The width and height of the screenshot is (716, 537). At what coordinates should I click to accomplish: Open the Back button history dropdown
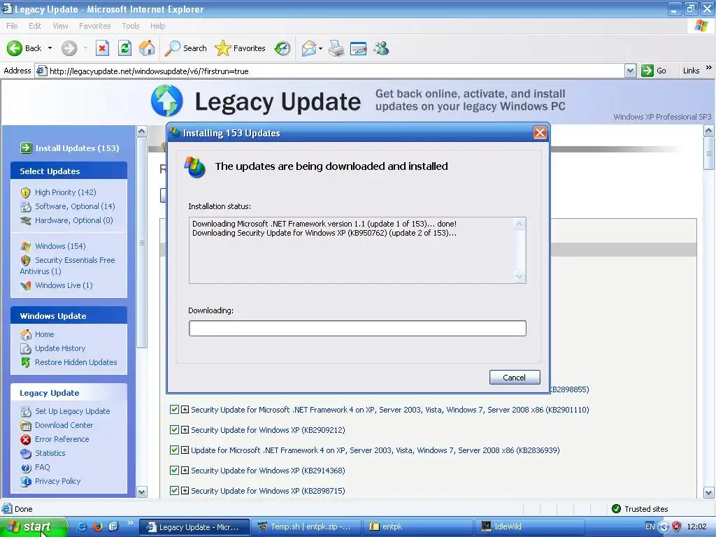pyautogui.click(x=50, y=48)
